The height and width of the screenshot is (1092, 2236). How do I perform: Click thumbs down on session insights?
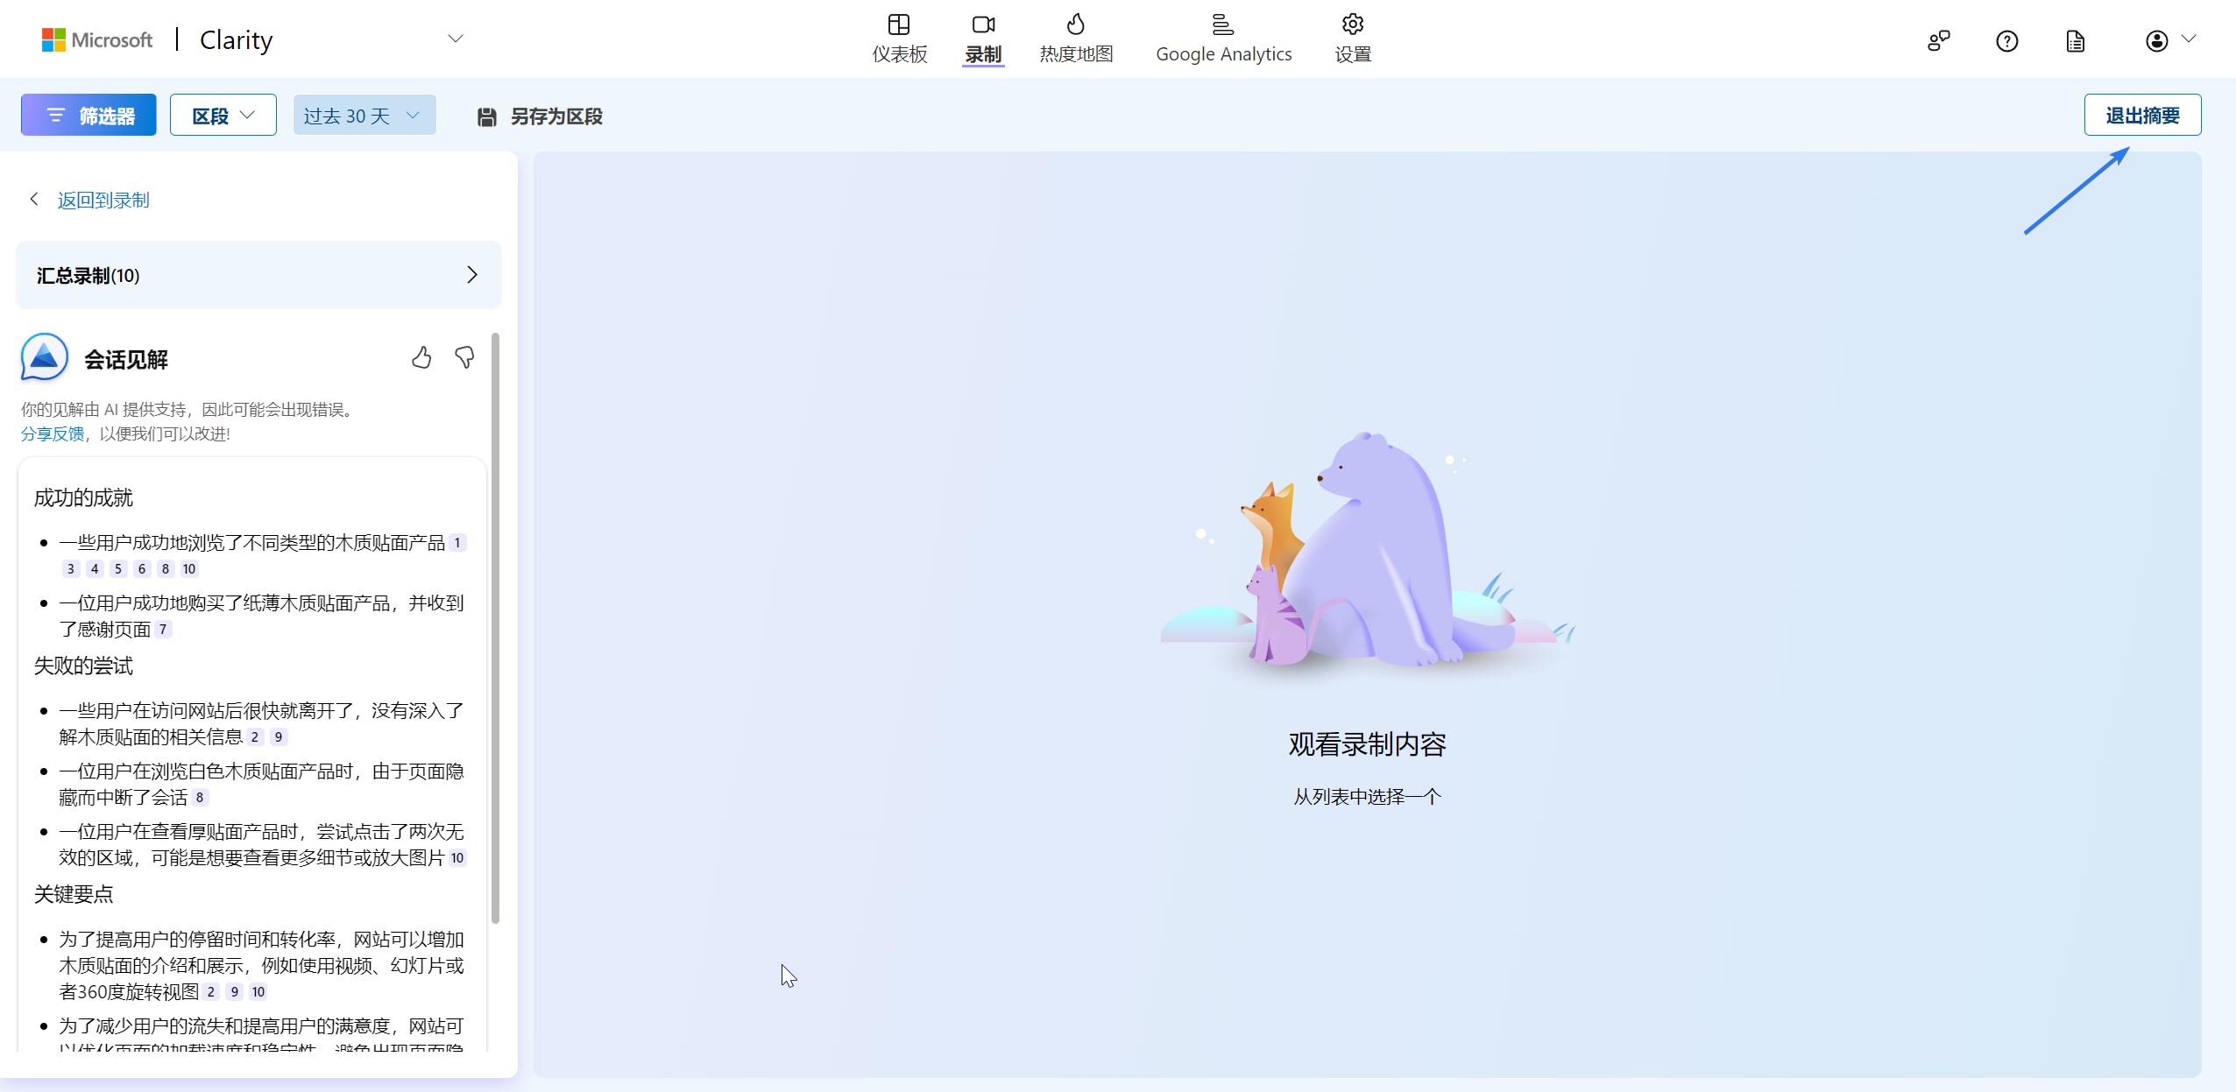point(464,357)
